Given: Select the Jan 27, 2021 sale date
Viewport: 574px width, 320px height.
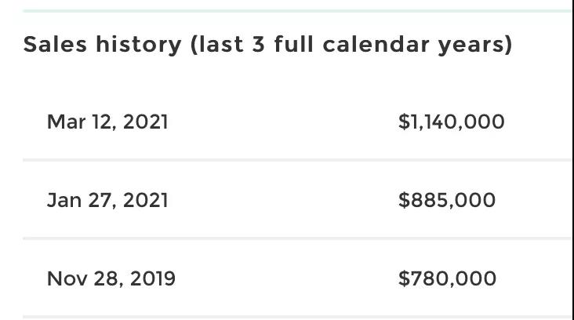Looking at the screenshot, I should (x=107, y=200).
